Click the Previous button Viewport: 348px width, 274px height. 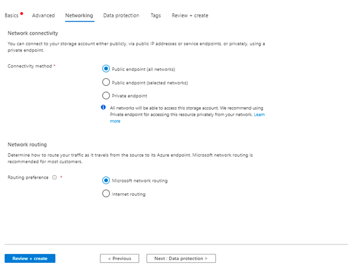119,258
